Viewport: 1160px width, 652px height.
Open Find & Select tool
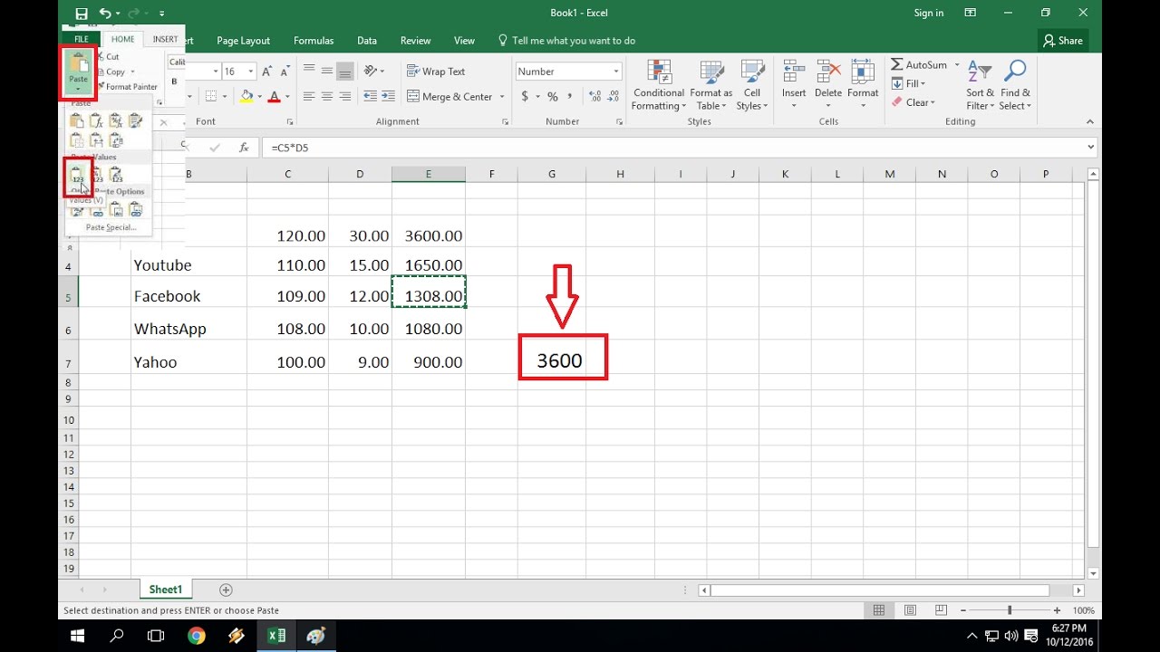1015,86
